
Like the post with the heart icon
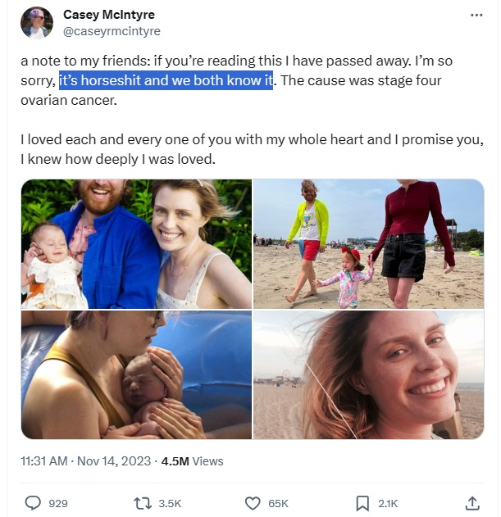coord(253,502)
